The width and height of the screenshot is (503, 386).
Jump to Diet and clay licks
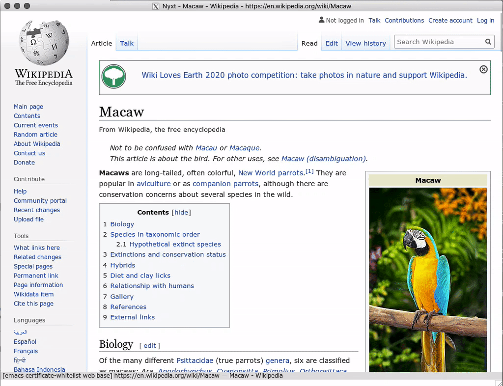pyautogui.click(x=140, y=276)
